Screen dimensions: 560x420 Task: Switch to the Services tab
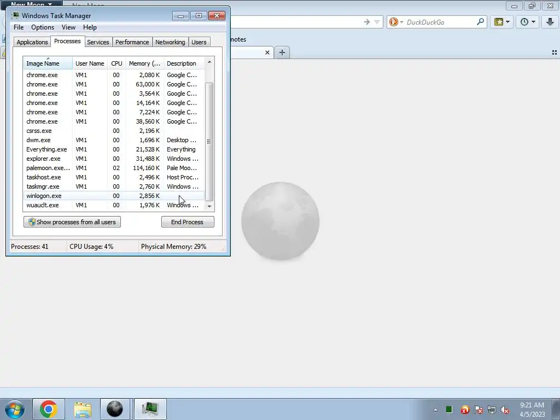click(98, 42)
